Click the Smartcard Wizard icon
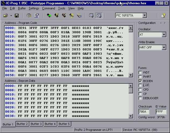The height and width of the screenshot is (133, 170). tap(79, 16)
